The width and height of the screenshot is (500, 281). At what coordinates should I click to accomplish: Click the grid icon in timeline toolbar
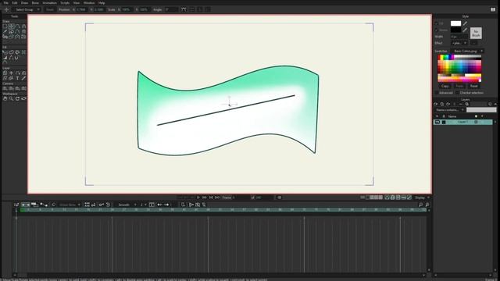pos(87,205)
